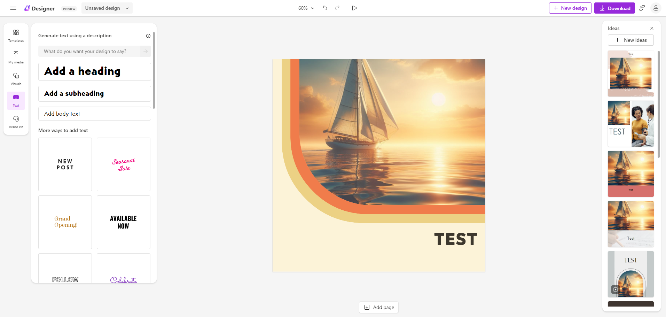666x317 pixels.
Task: Select the Text tool in the sidebar
Action: [16, 100]
